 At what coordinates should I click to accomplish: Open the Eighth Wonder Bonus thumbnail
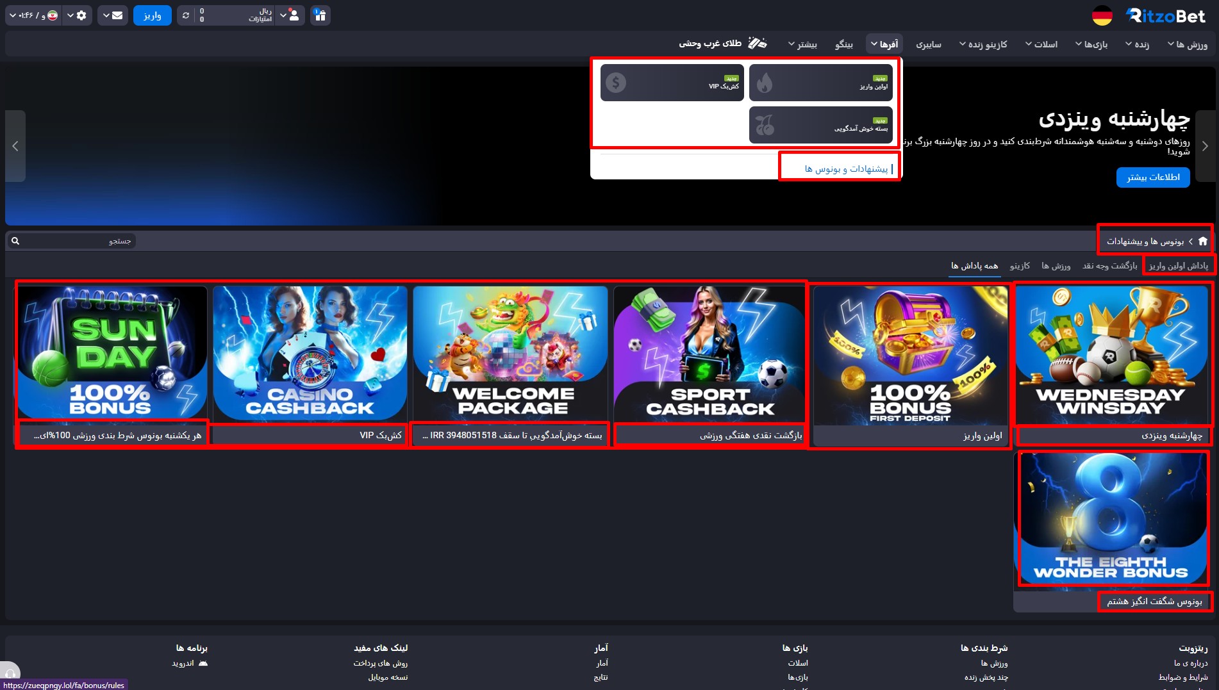click(1112, 520)
